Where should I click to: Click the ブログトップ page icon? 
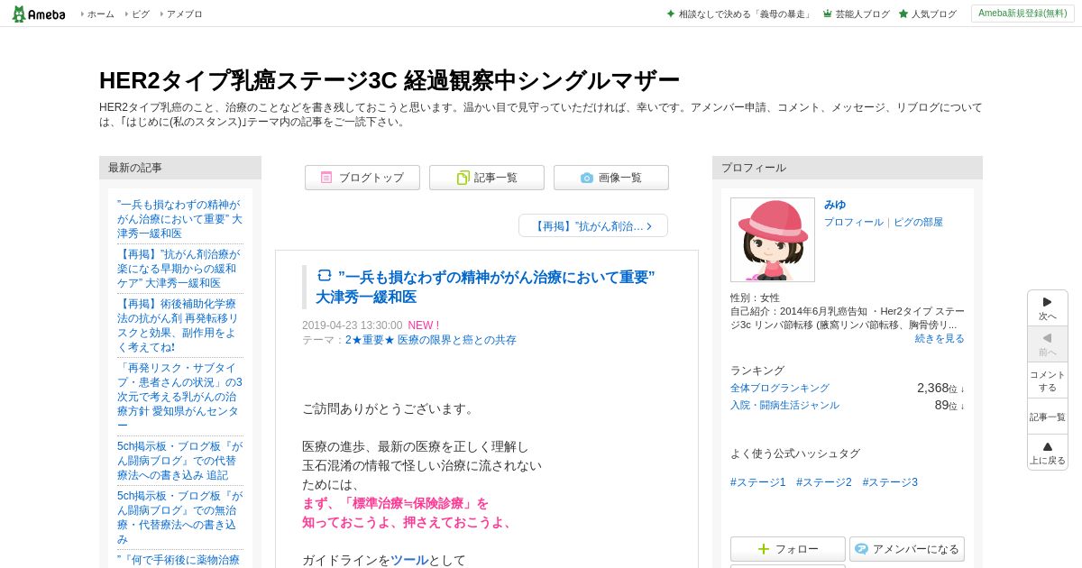[326, 178]
